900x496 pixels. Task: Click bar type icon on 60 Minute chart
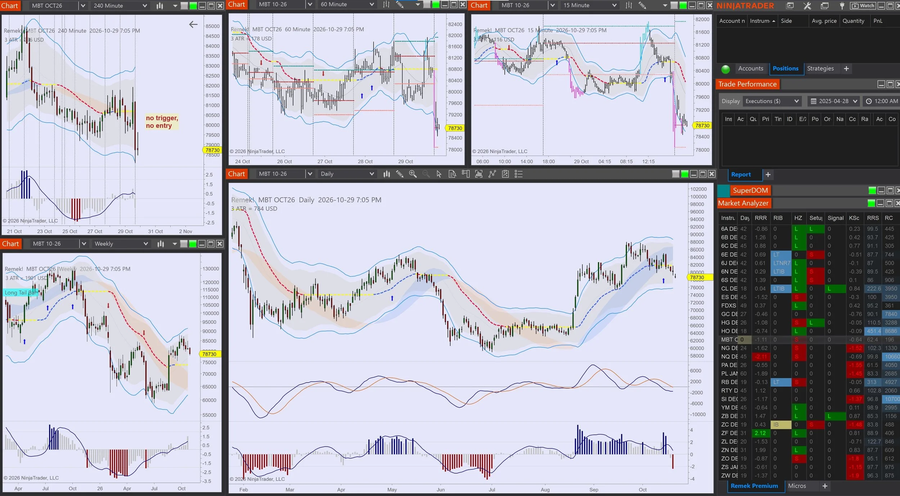point(386,5)
